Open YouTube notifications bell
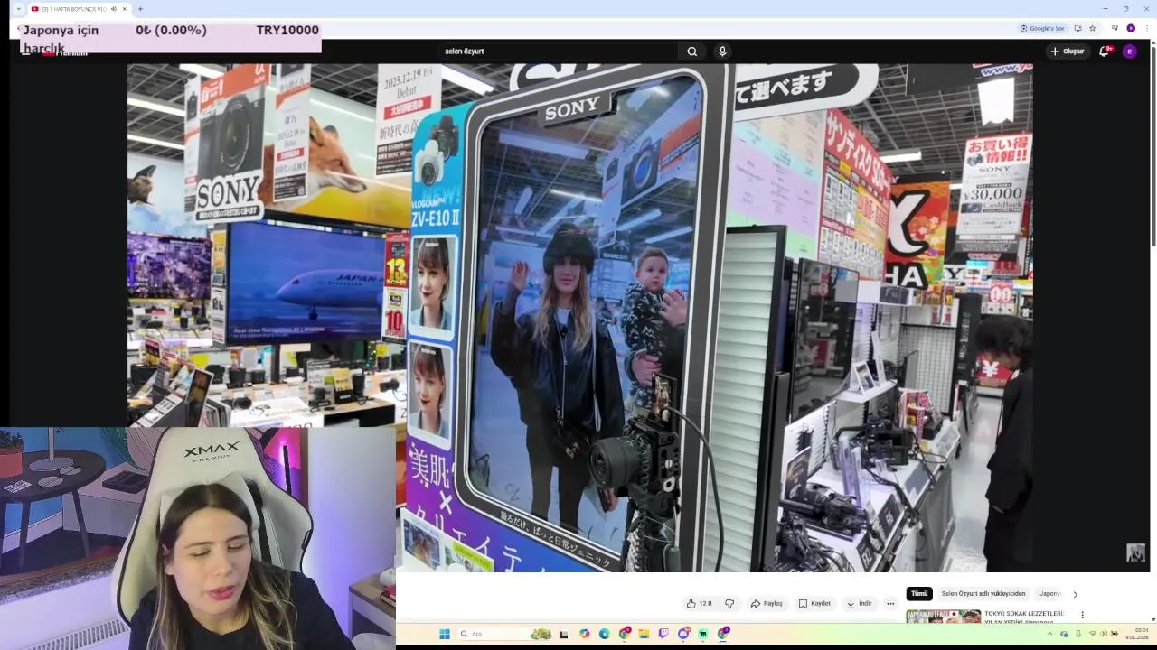The width and height of the screenshot is (1157, 650). pyautogui.click(x=1104, y=51)
